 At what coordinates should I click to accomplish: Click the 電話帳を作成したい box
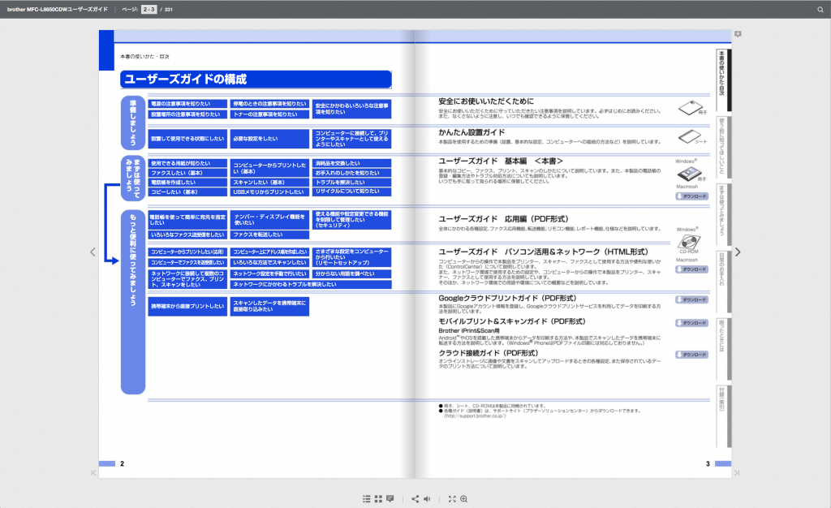click(x=187, y=183)
